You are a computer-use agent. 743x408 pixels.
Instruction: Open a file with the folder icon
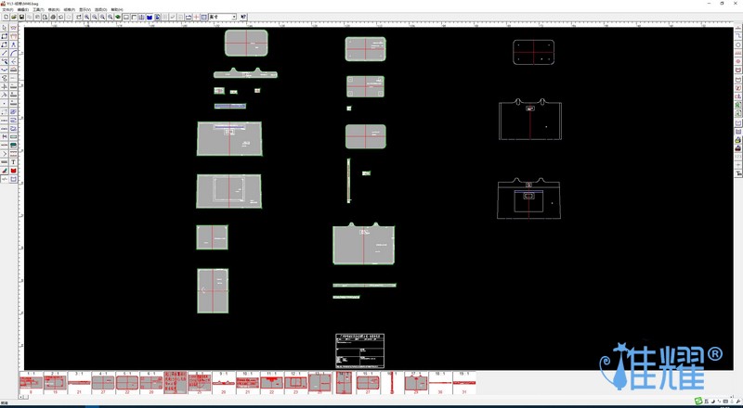[x=13, y=17]
